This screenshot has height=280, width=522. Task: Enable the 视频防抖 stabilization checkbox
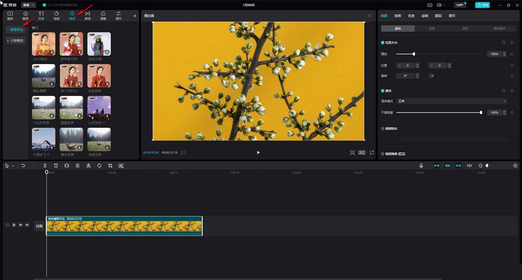click(x=383, y=129)
